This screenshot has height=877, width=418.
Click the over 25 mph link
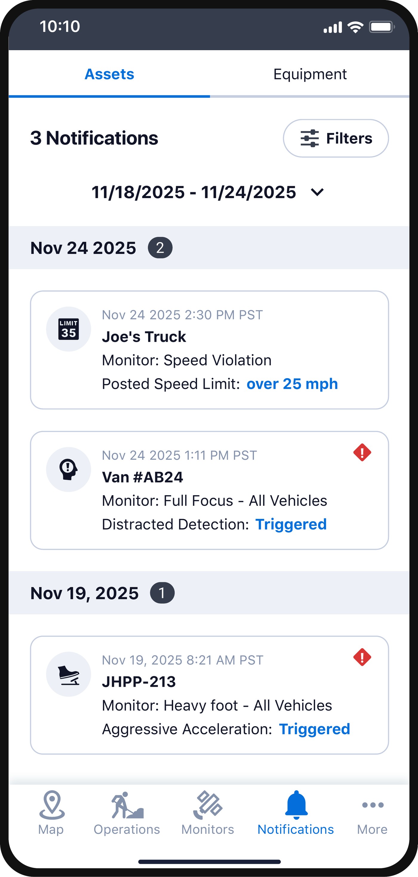click(x=292, y=384)
